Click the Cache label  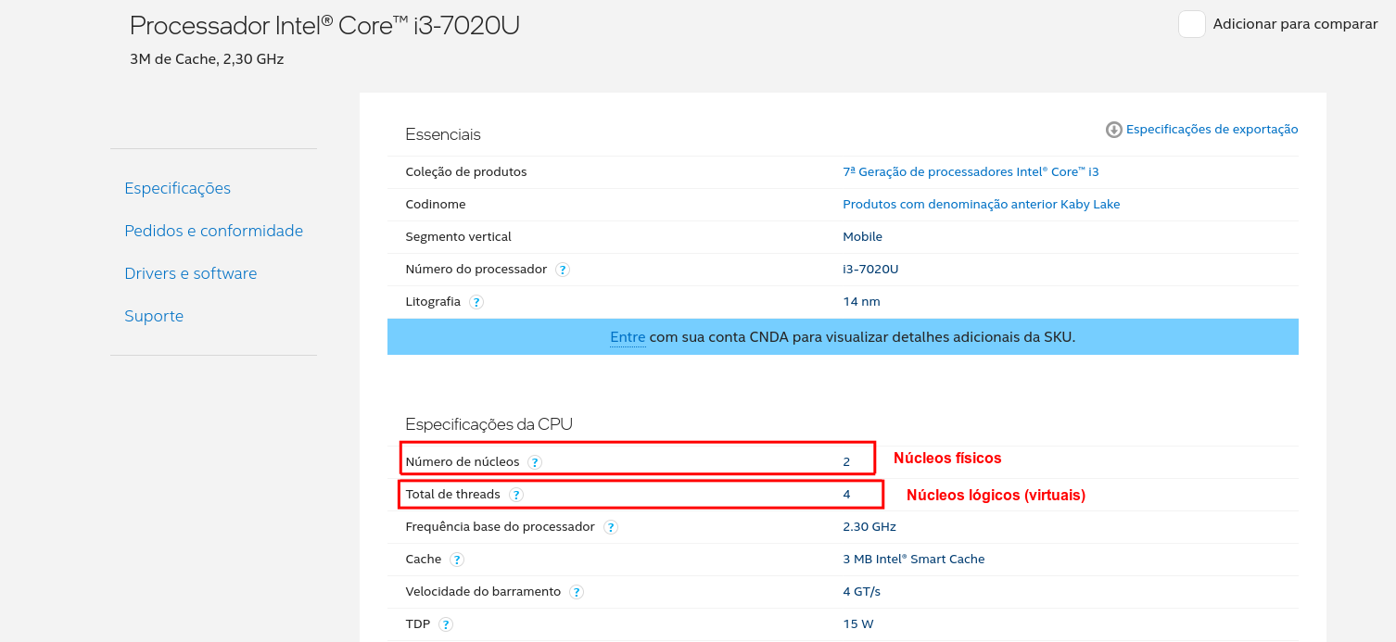(424, 560)
